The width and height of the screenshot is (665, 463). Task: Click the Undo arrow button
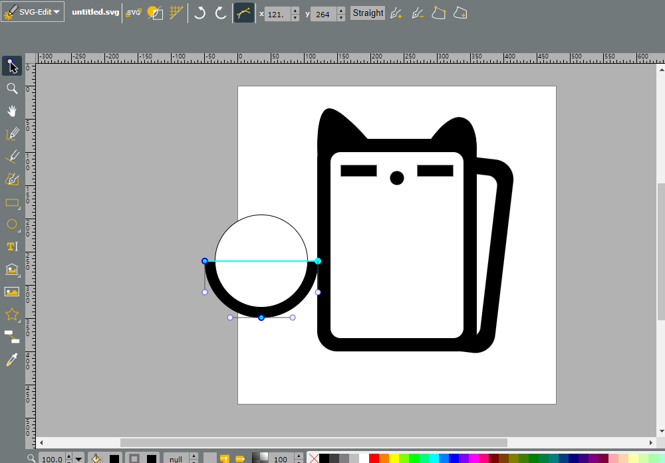point(199,13)
